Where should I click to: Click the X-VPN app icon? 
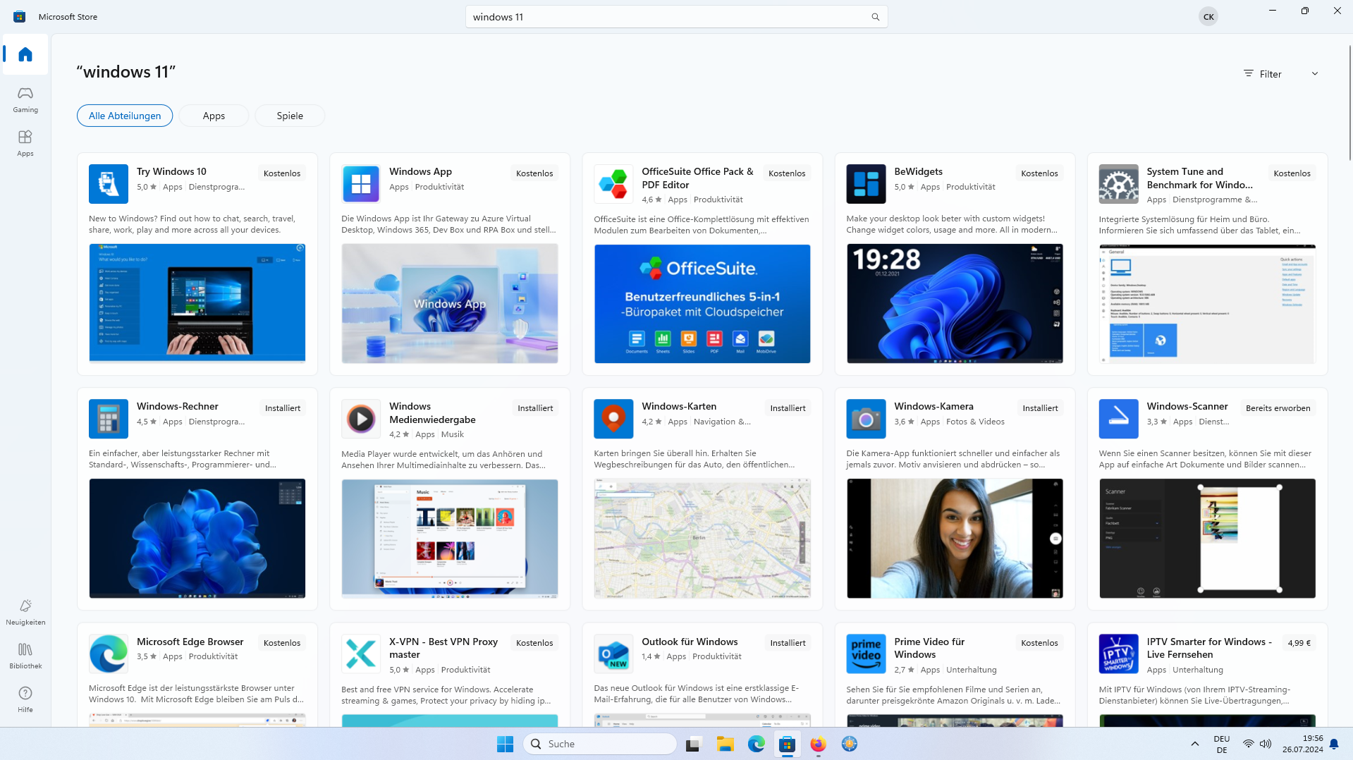click(x=361, y=654)
